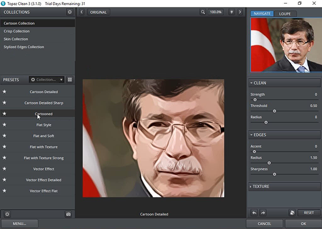Click the OK button
The height and width of the screenshot is (229, 322).
[303, 224]
